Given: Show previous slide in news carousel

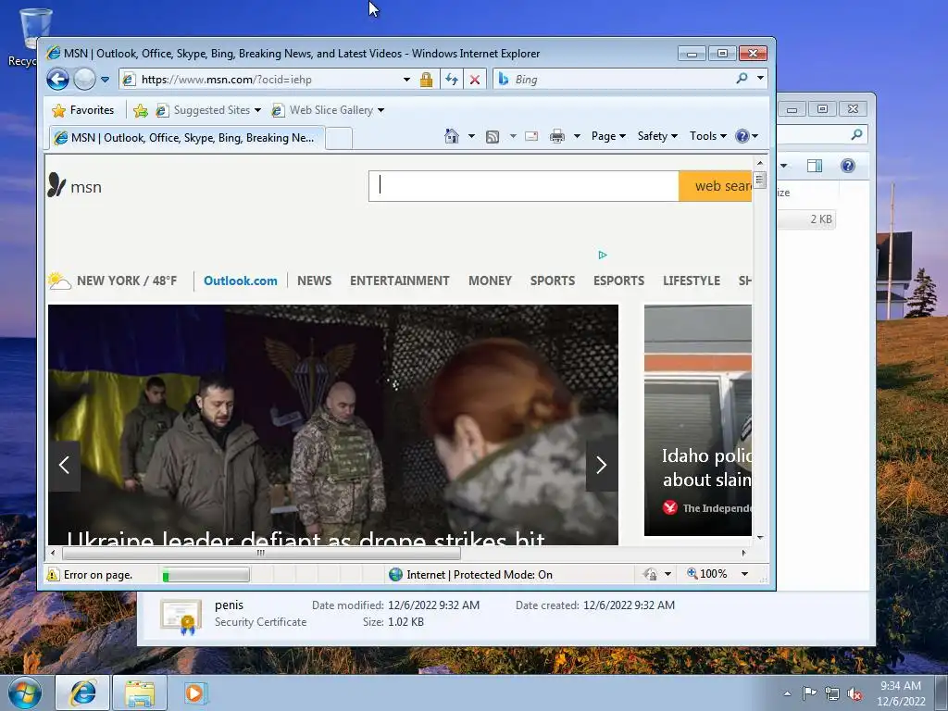Looking at the screenshot, I should point(64,465).
